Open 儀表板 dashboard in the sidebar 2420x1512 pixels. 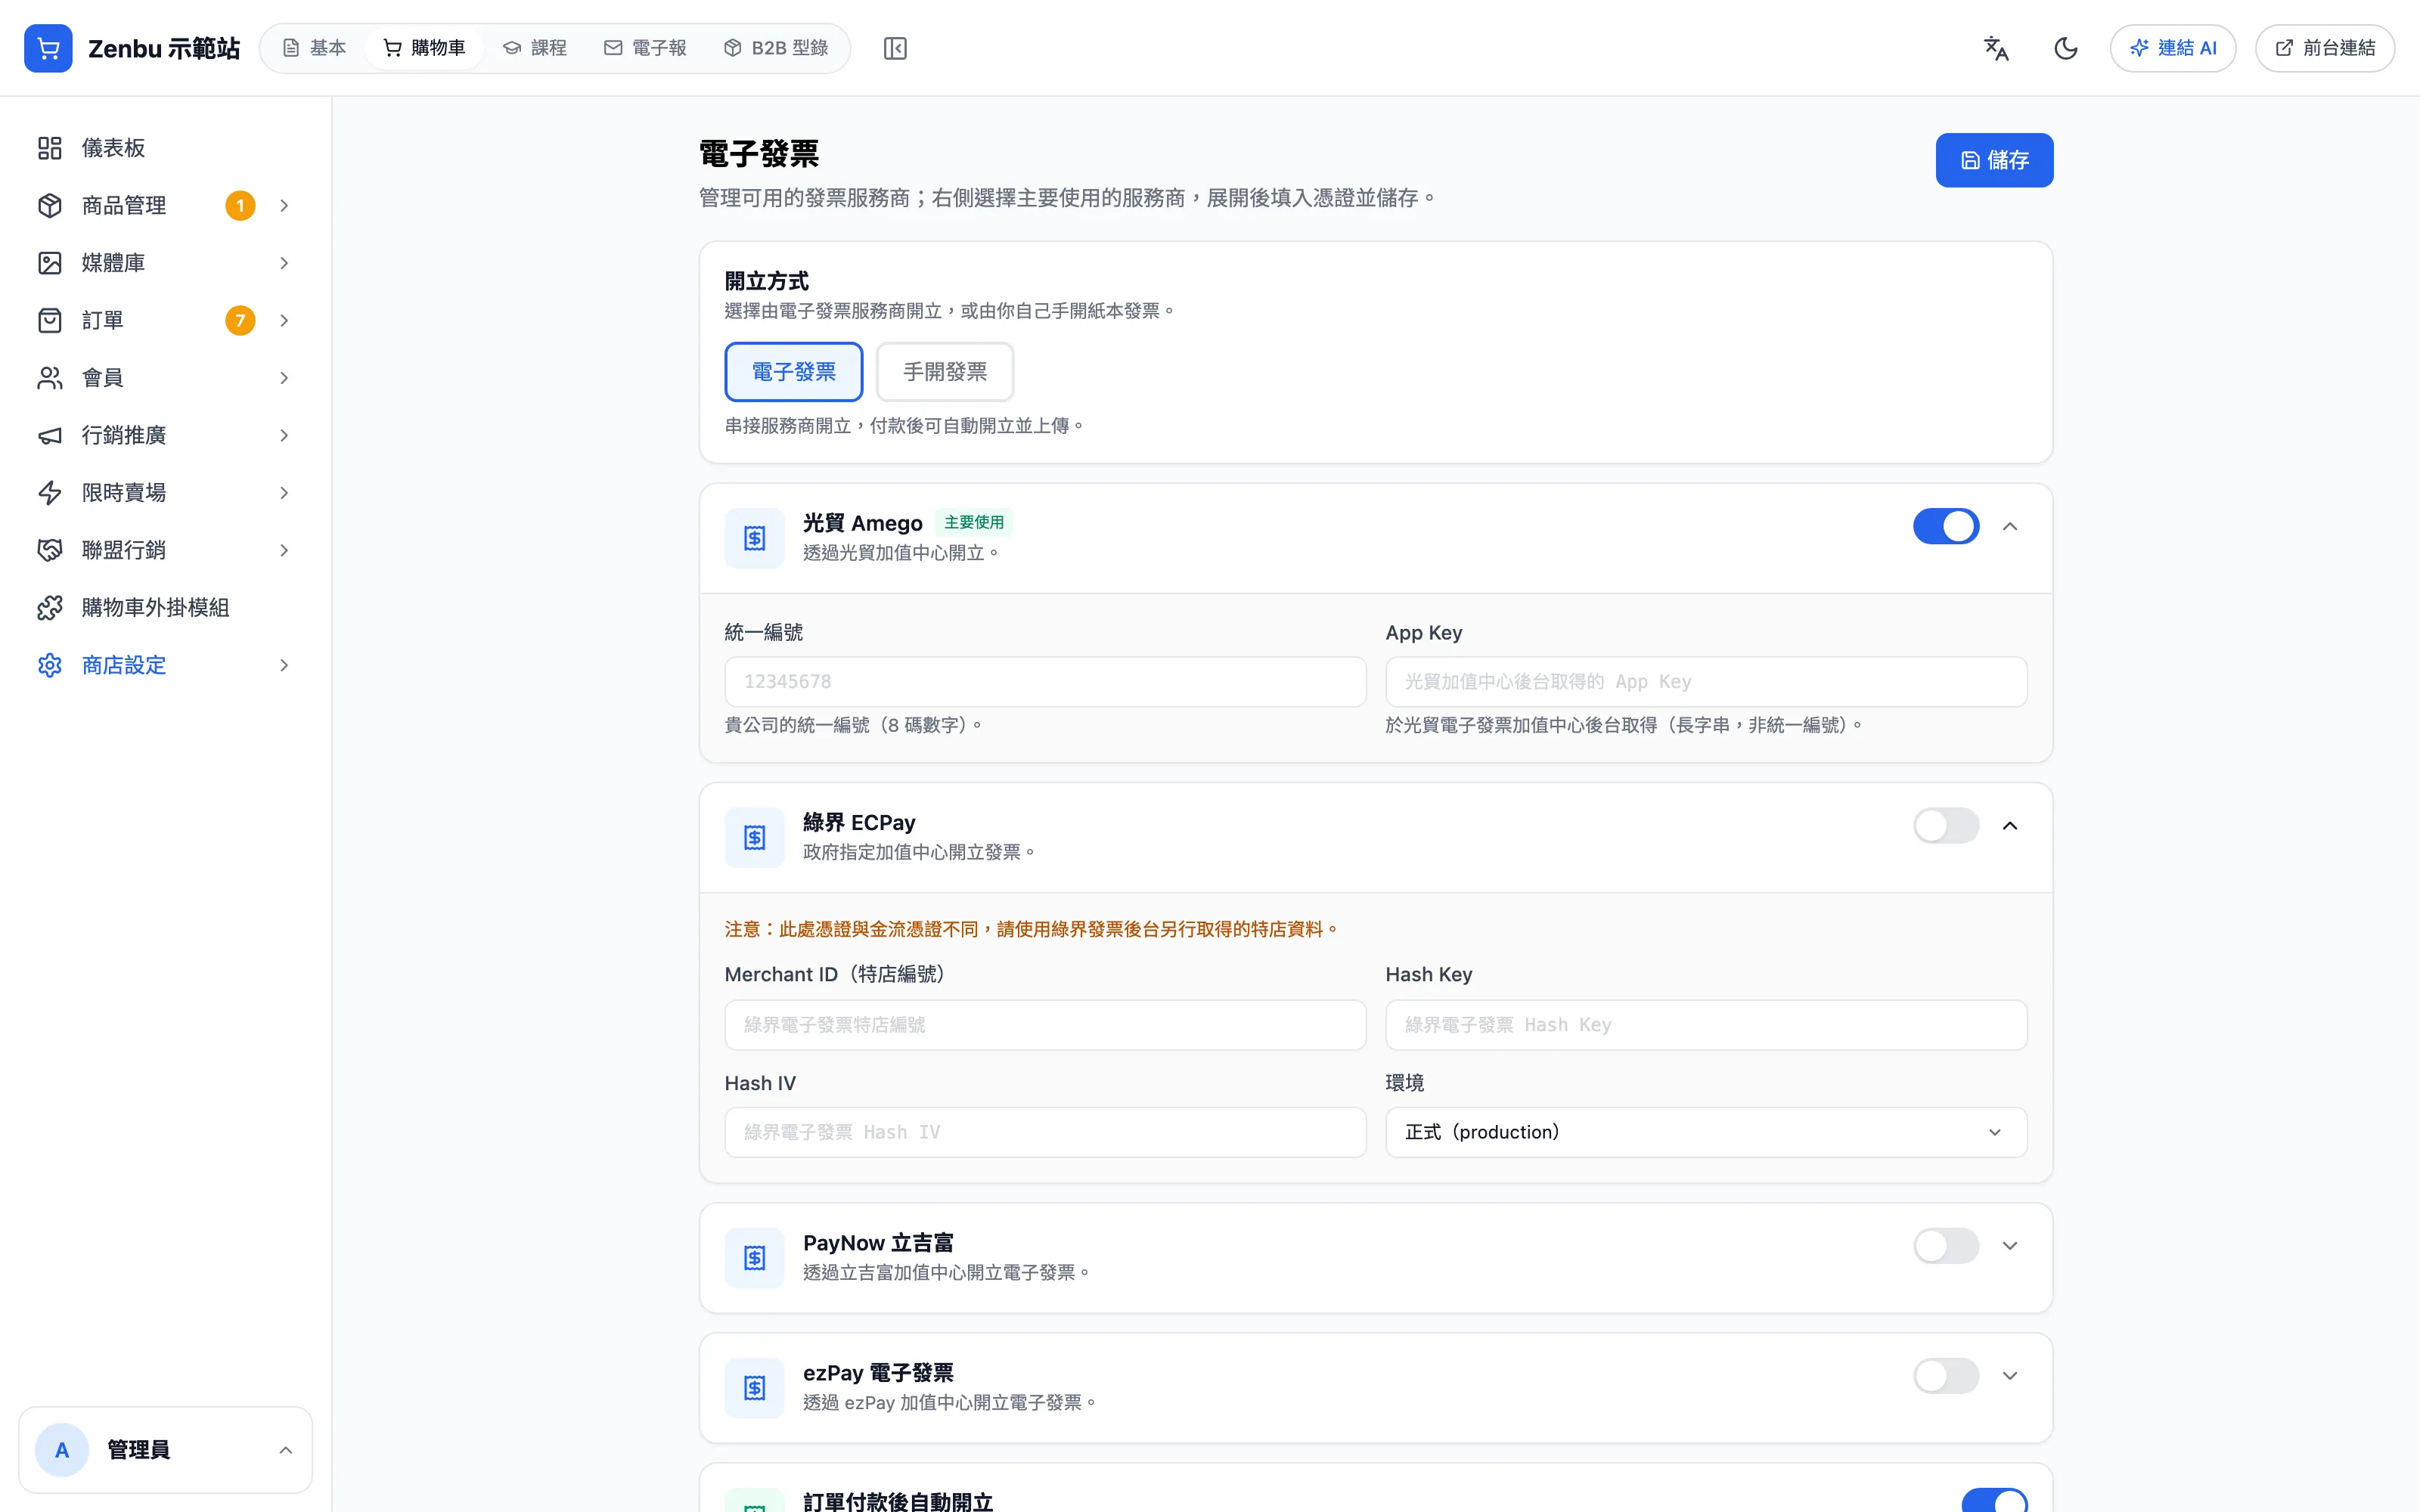165,148
